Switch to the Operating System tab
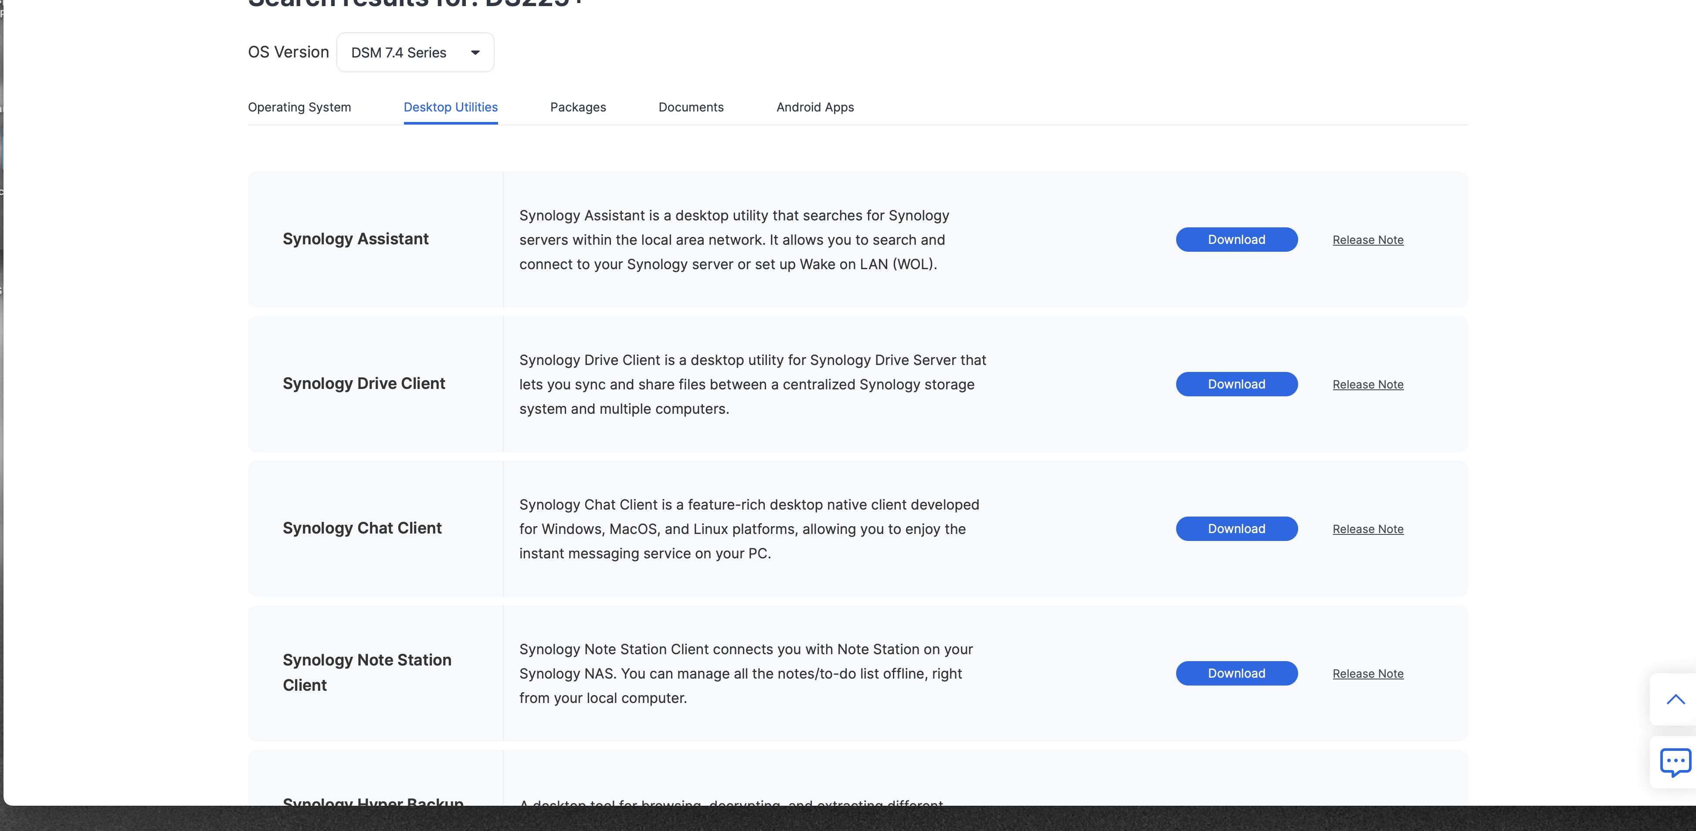Image resolution: width=1696 pixels, height=831 pixels. [299, 107]
